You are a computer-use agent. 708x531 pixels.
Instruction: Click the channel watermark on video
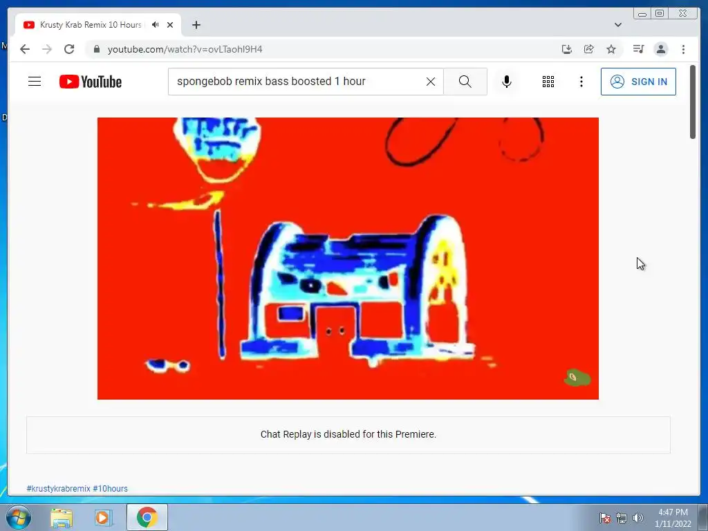[577, 378]
